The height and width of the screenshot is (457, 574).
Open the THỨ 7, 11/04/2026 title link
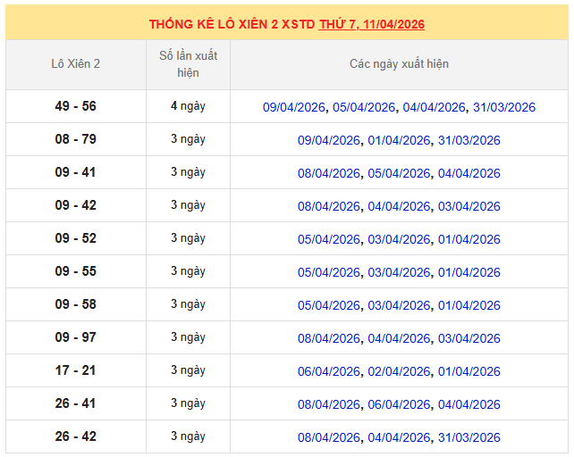(372, 24)
